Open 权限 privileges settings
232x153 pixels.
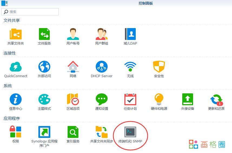pyautogui.click(x=15, y=132)
